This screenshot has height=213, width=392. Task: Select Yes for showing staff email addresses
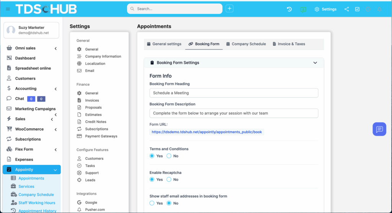click(x=152, y=203)
